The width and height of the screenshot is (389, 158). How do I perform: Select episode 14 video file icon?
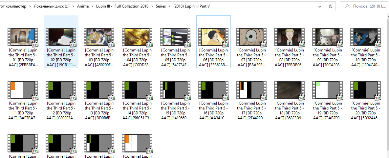pos(137,90)
